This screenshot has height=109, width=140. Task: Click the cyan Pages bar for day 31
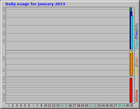point(132,32)
